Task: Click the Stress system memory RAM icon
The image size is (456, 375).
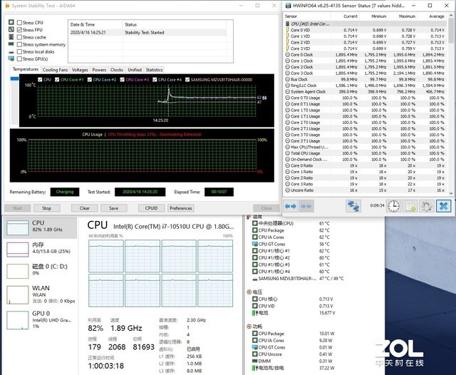Action: coord(11,44)
